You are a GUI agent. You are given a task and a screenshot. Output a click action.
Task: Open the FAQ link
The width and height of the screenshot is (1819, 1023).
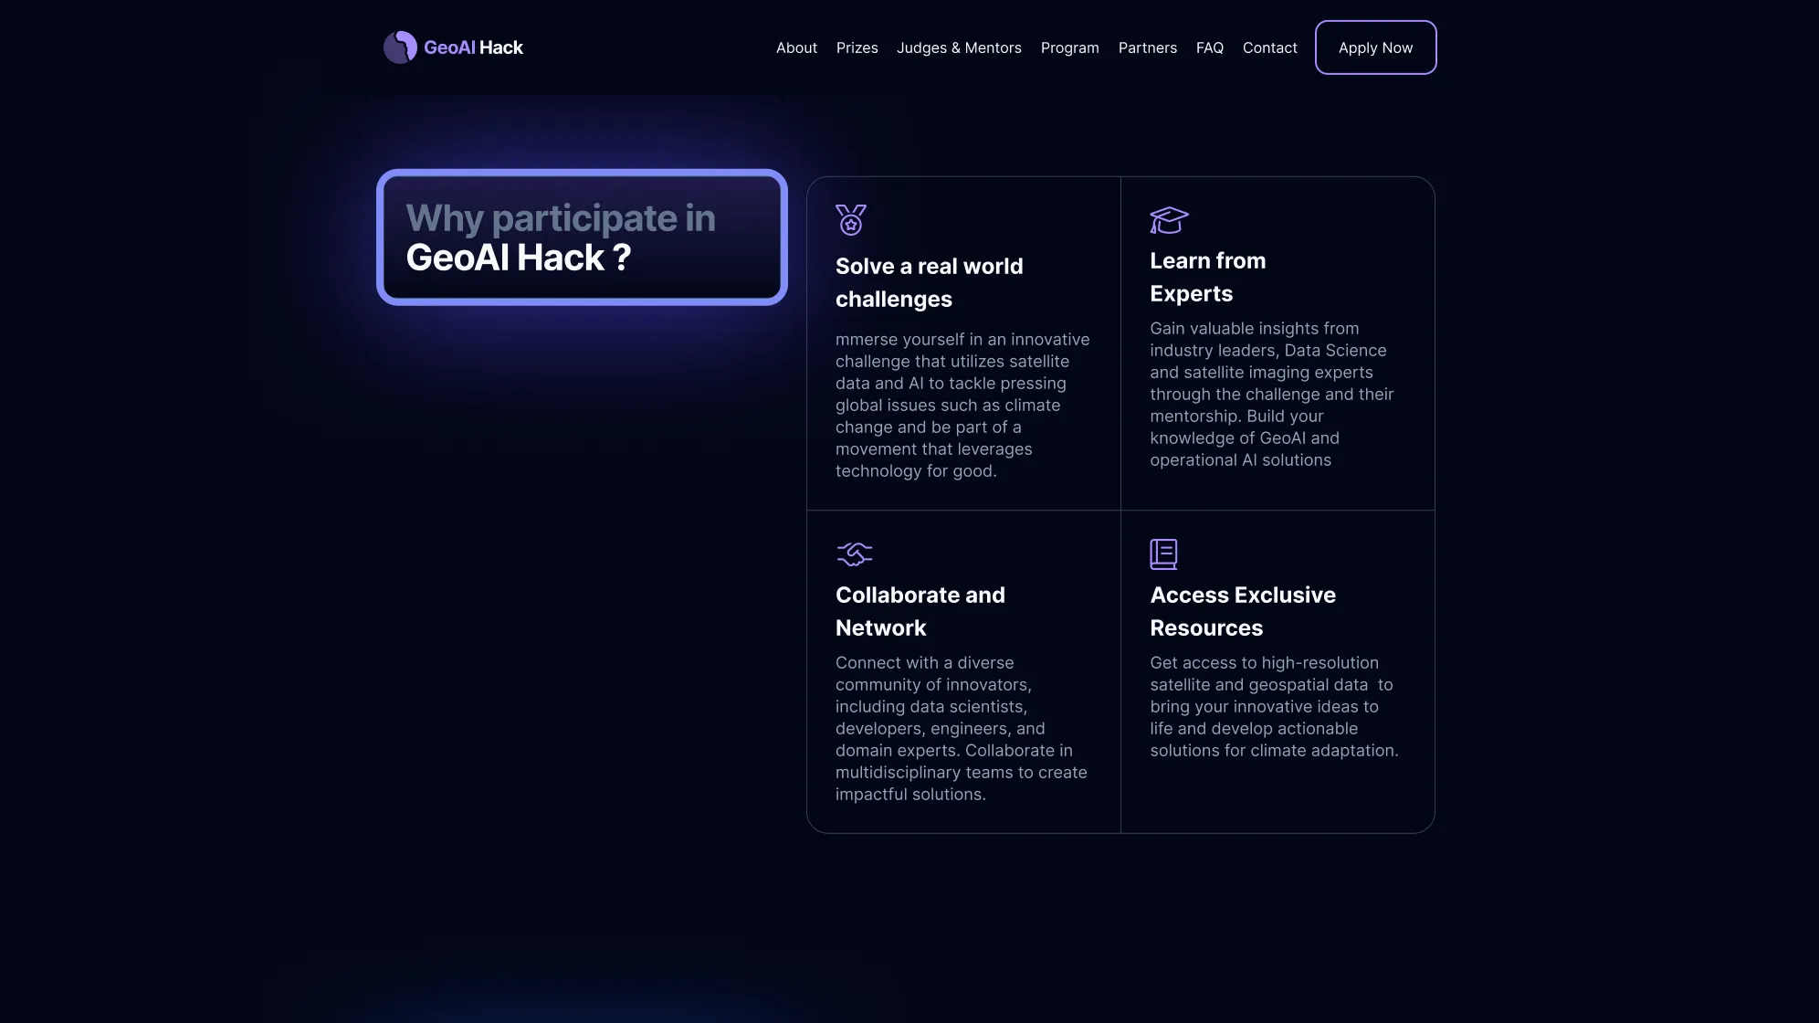click(x=1209, y=47)
